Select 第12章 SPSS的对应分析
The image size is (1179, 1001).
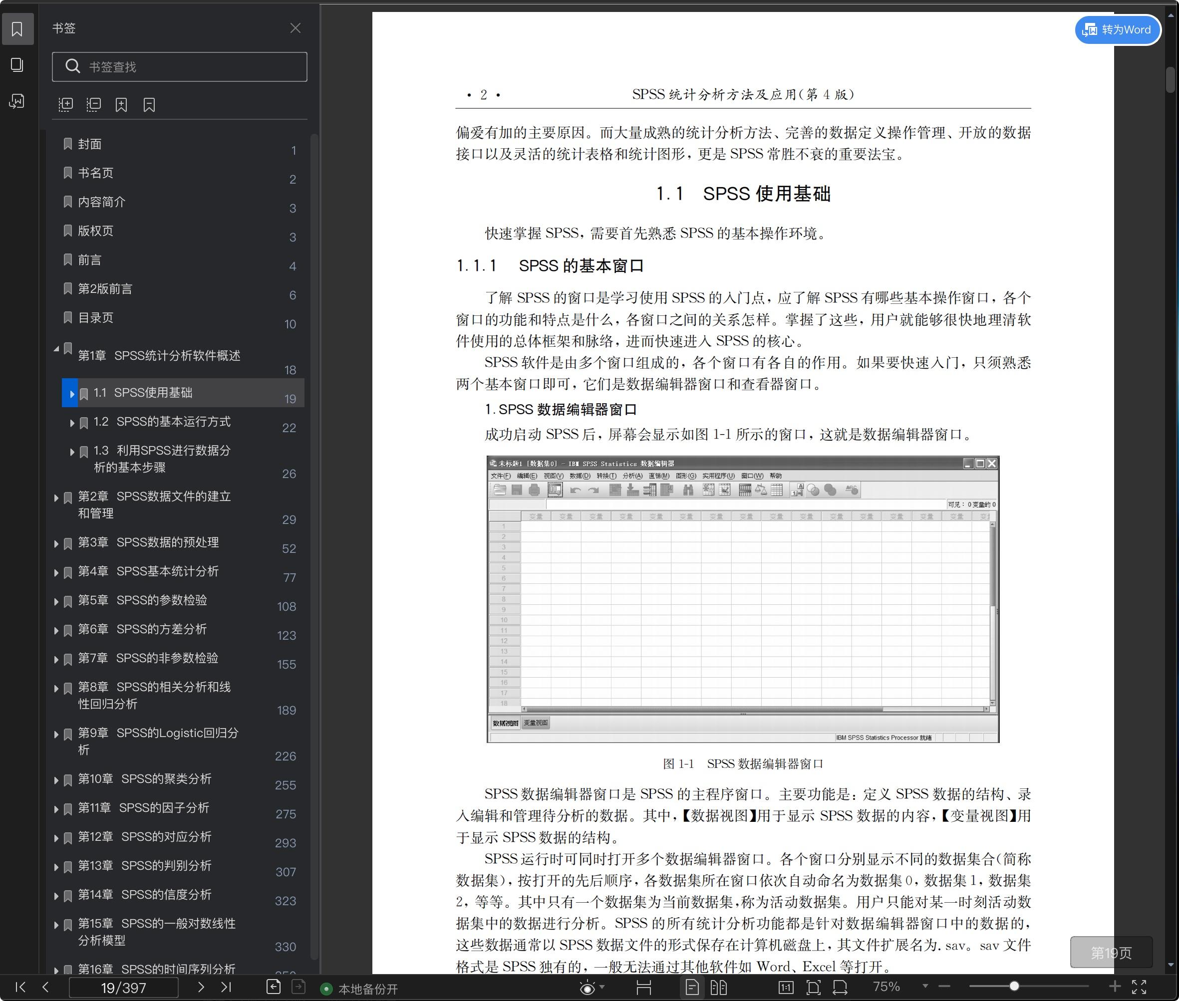pos(145,836)
